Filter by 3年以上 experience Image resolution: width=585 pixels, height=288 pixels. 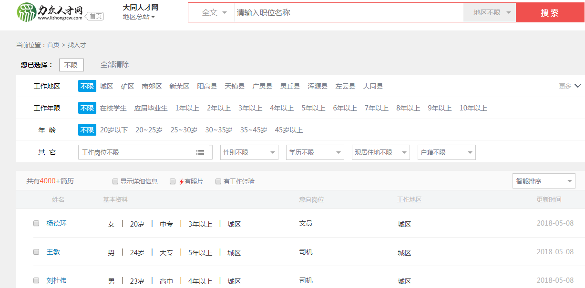click(x=250, y=108)
